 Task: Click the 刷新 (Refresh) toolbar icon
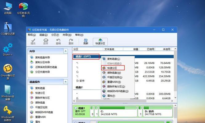tap(86, 42)
